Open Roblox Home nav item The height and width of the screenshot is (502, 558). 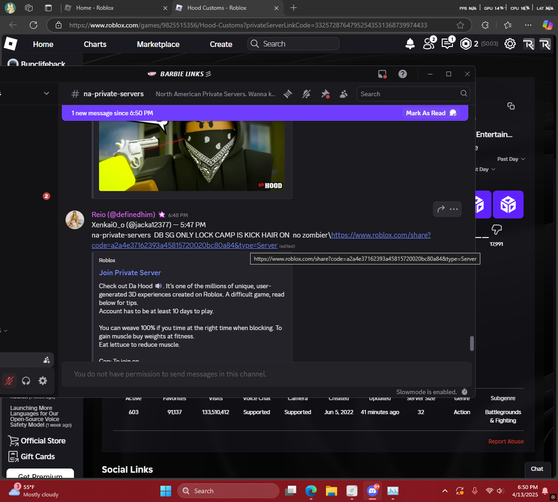point(43,44)
